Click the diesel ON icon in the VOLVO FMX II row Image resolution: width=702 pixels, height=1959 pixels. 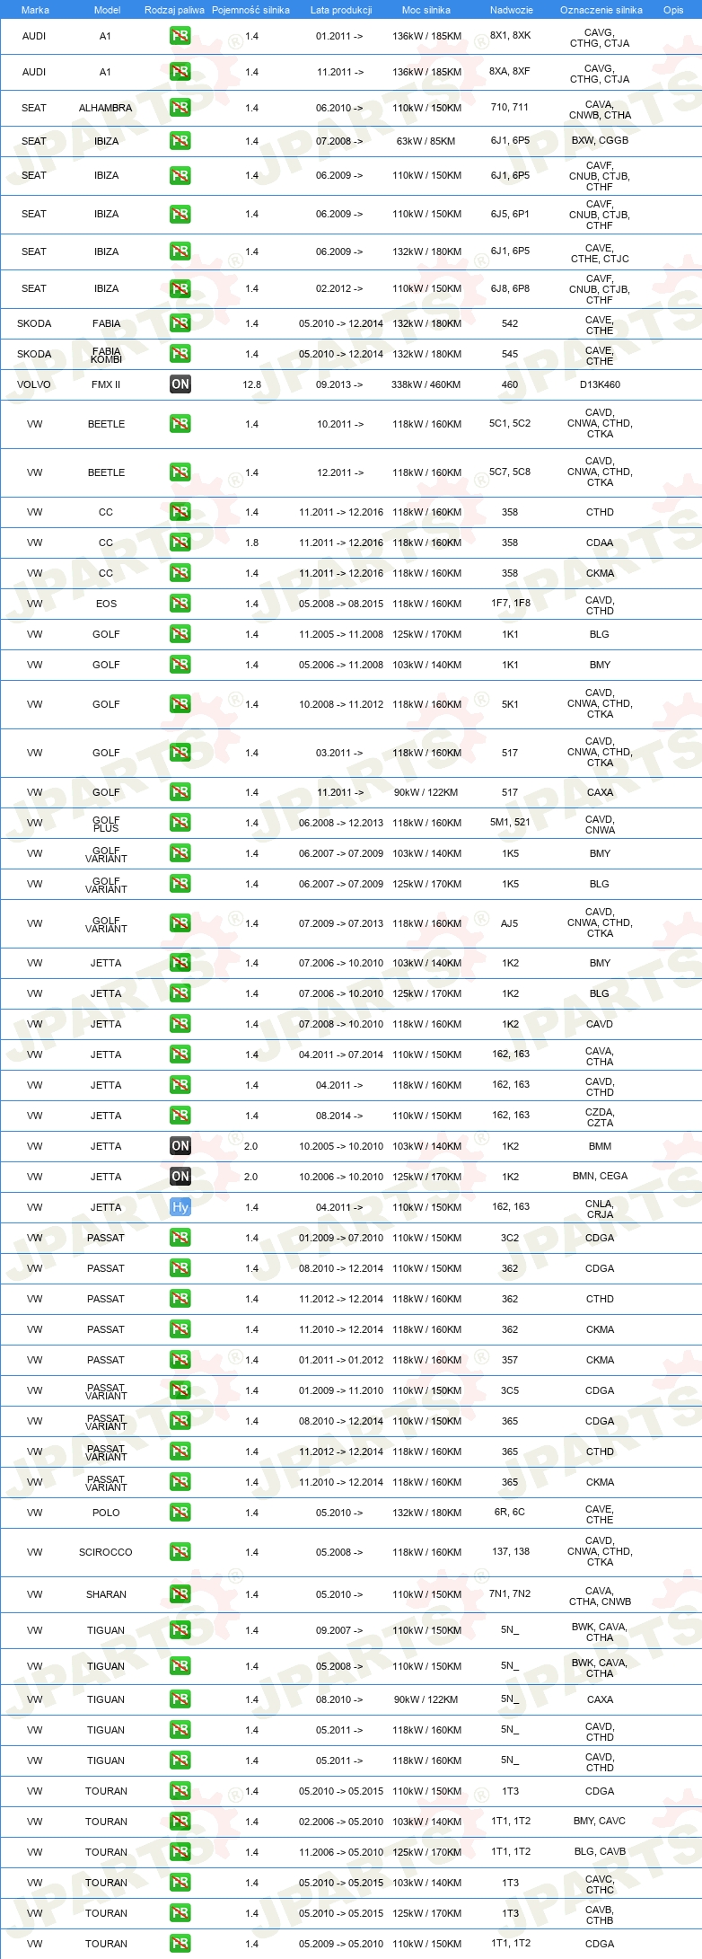pos(180,384)
